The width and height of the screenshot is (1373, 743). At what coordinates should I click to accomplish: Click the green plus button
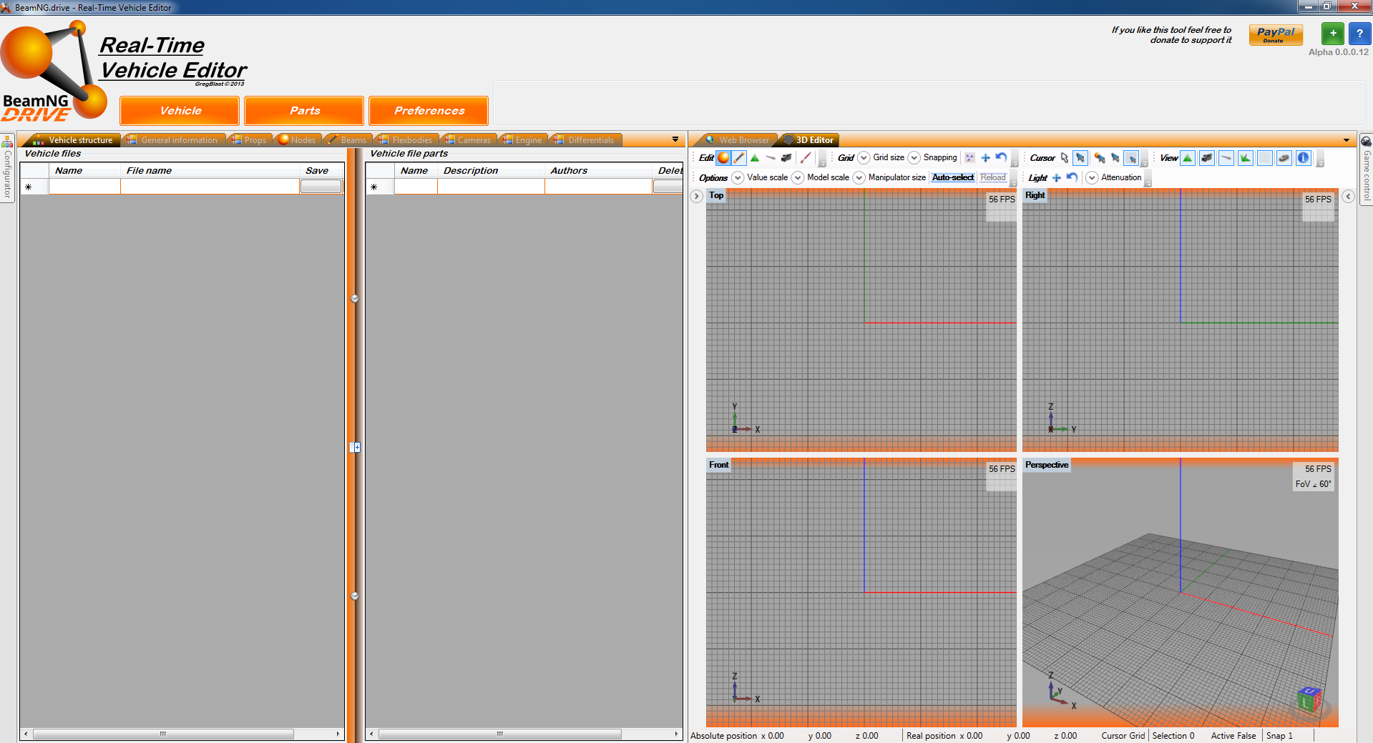coord(1332,34)
